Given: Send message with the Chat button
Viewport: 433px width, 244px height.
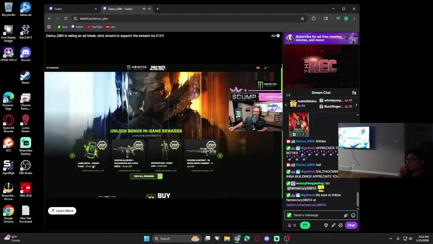Looking at the screenshot, I should [x=351, y=225].
